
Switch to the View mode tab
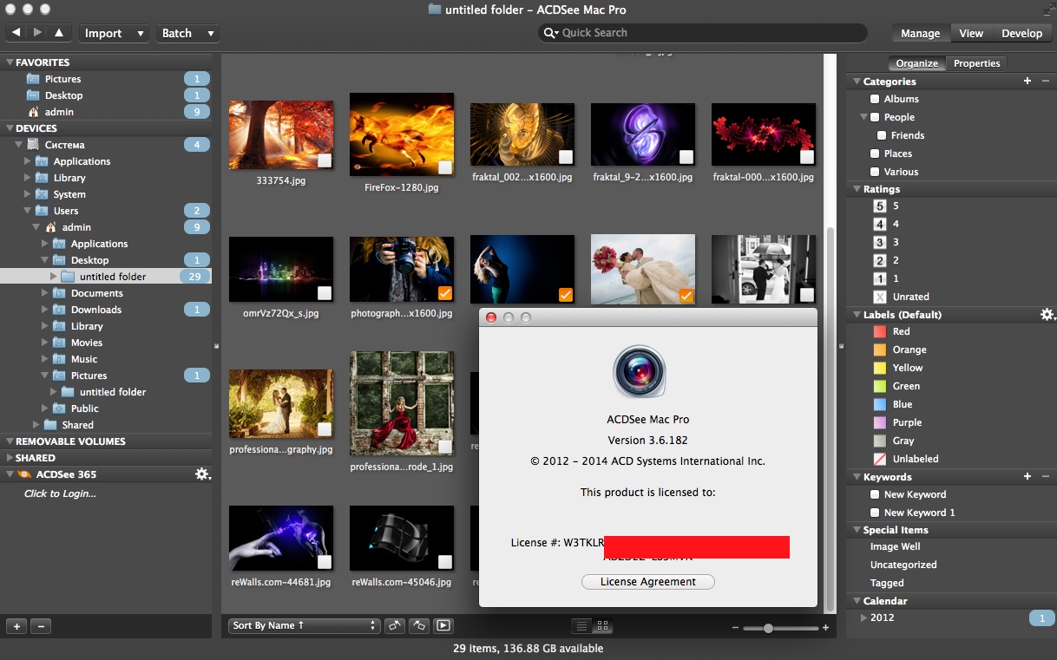971,33
